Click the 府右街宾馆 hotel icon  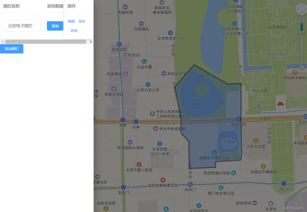coord(164,73)
